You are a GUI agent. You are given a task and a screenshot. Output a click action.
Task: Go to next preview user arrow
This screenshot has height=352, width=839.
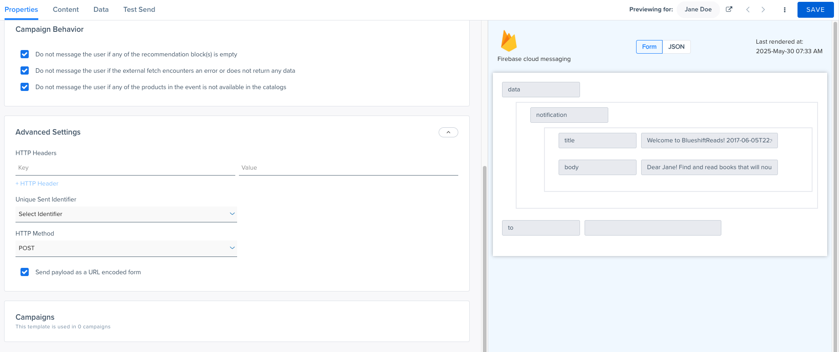pos(763,10)
